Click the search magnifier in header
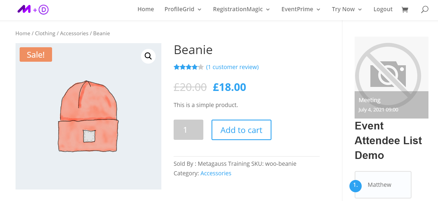 point(425,10)
